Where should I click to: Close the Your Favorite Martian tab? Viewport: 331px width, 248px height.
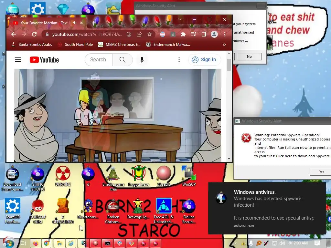[81, 23]
